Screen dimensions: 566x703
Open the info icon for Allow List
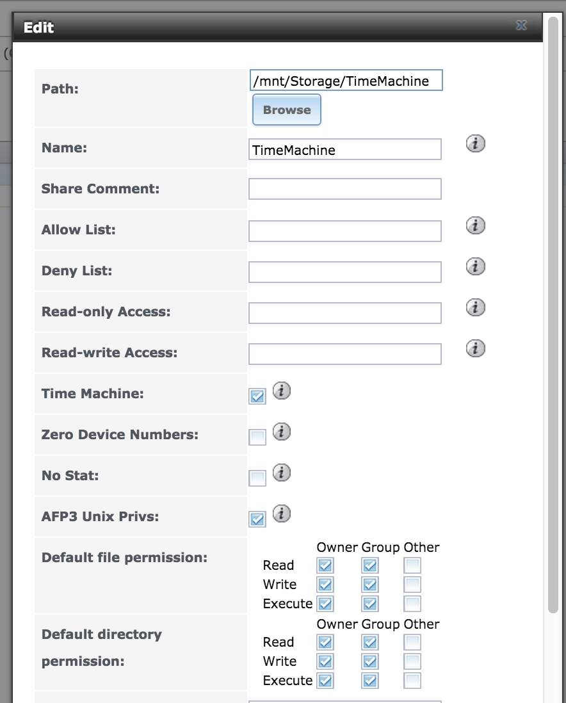(x=476, y=225)
